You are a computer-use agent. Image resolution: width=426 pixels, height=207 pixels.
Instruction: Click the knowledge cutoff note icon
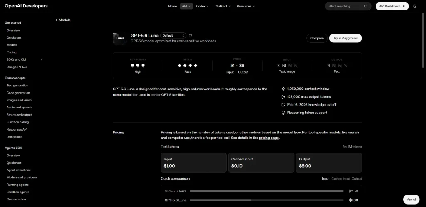(x=283, y=104)
